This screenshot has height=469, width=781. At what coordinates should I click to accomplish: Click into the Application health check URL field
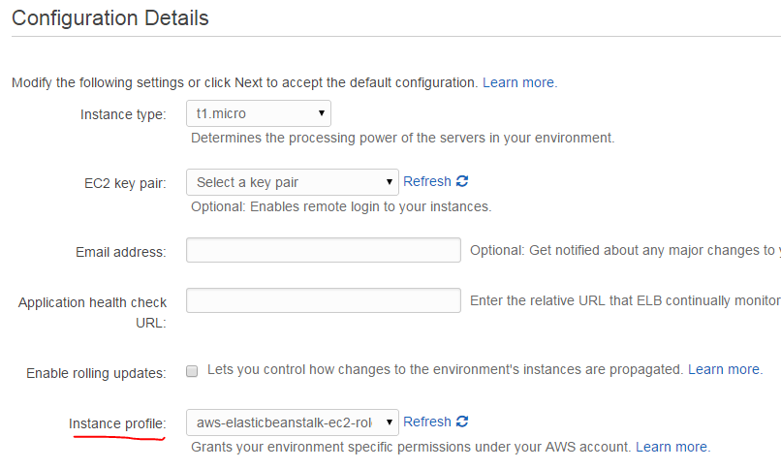click(x=323, y=300)
